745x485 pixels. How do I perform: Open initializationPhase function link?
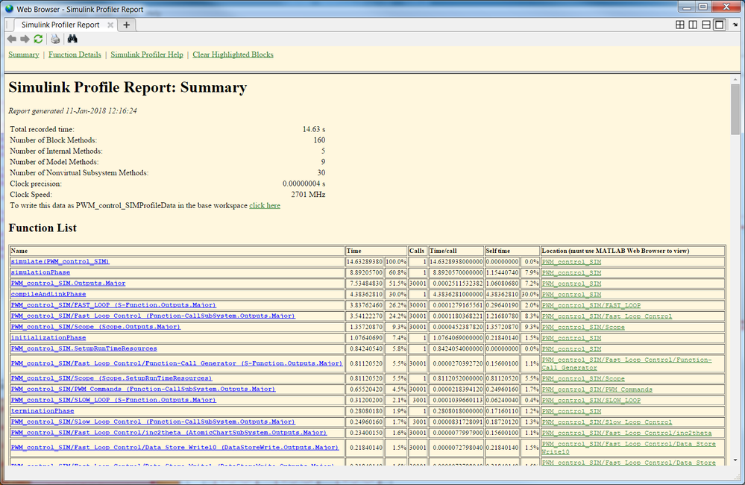click(x=48, y=338)
